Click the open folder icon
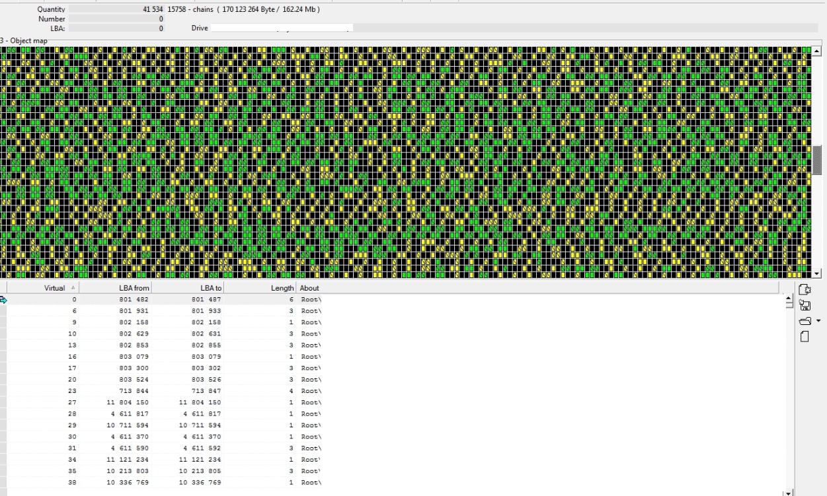Viewport: 827px width, 496px height. (x=805, y=321)
